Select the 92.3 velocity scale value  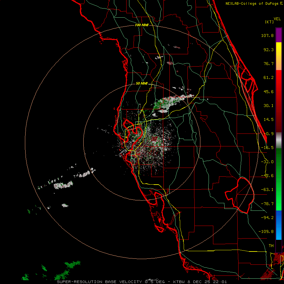269,50
